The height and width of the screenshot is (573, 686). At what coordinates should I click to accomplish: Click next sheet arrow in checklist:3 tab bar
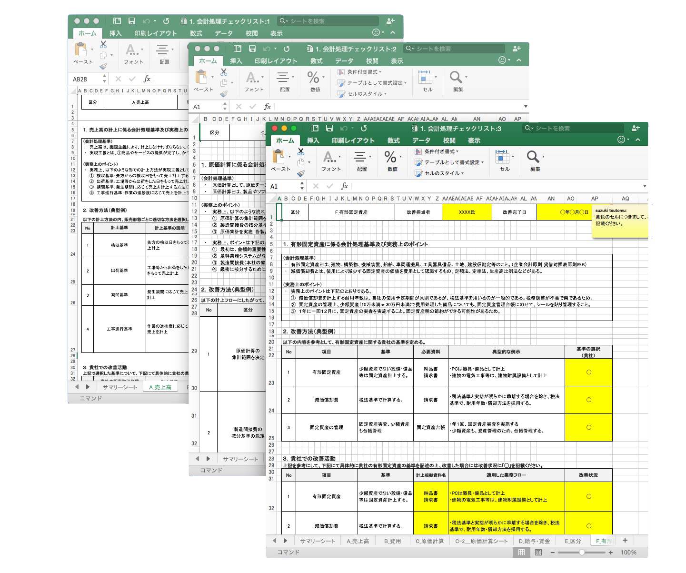[285, 541]
